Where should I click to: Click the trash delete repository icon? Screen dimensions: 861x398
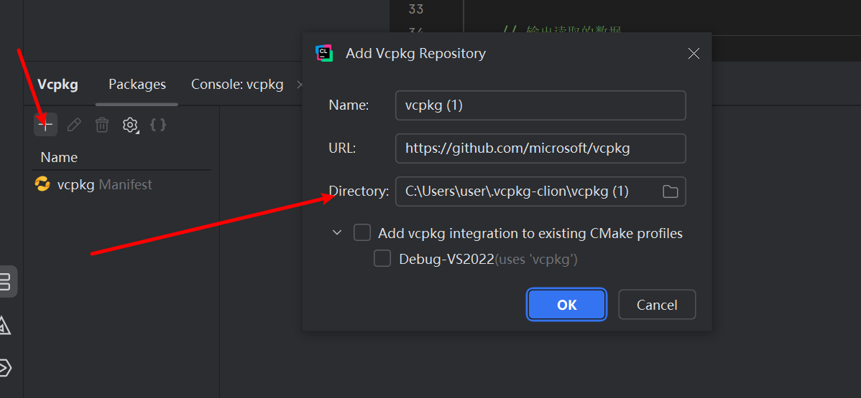[102, 125]
